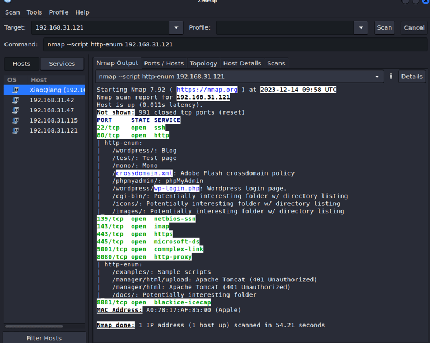Click the /docs/ Potentially interesting folder line
This screenshot has height=343, width=430.
coord(184,295)
